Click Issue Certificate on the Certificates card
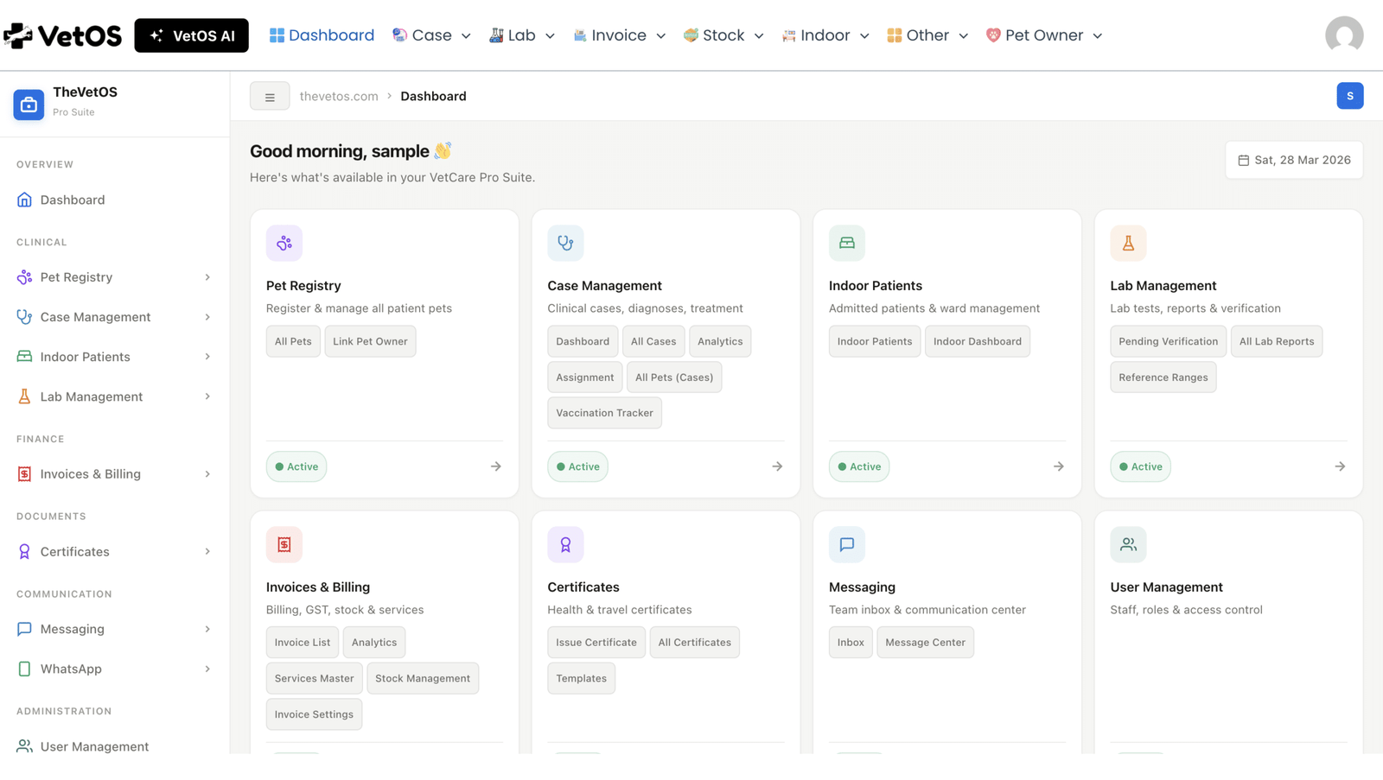Screen dimensions: 1383x780 pos(596,642)
